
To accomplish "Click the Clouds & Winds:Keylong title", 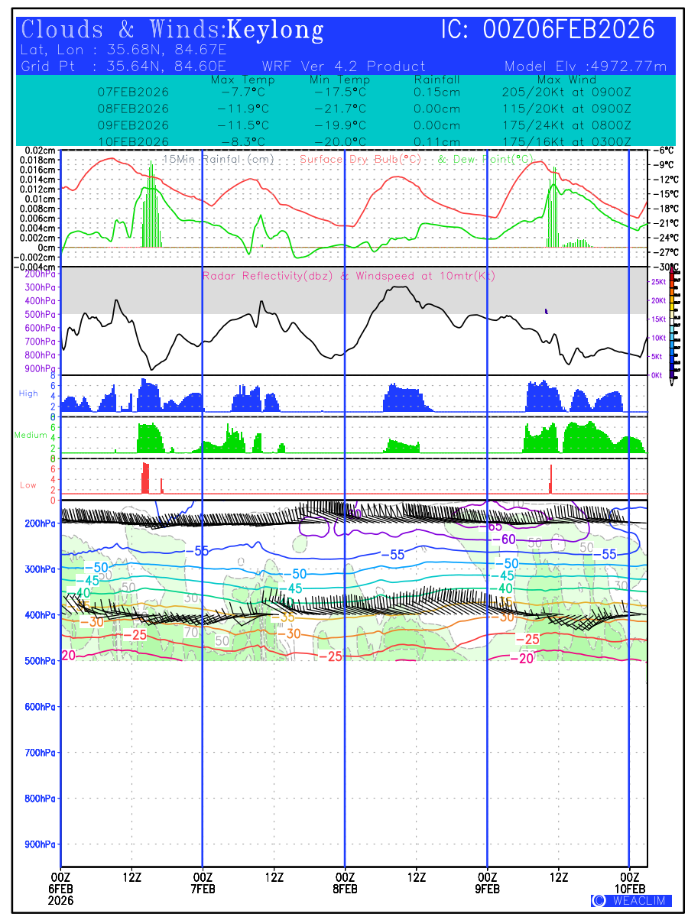I will click(173, 30).
